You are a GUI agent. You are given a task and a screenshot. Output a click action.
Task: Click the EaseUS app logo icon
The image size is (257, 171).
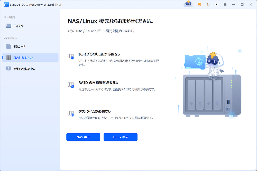coord(6,5)
